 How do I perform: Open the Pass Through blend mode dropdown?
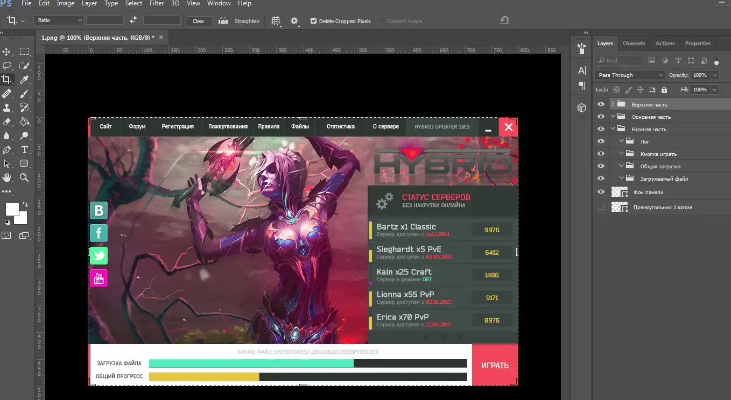coord(630,75)
